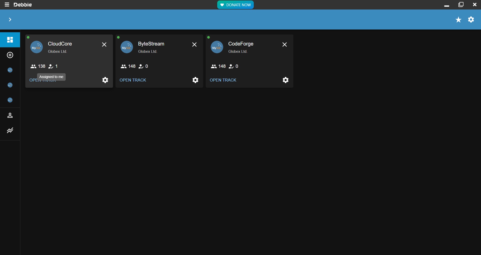Screen dimensions: 481x255
Task: Click Open Track on CodeForge card
Action: click(x=223, y=80)
